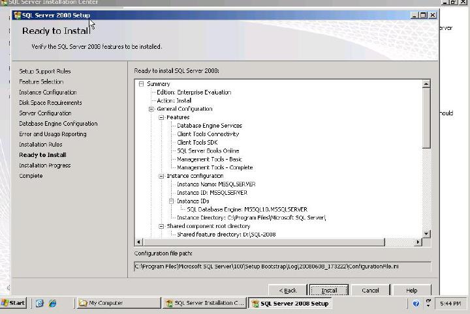Click SQL Server 2008 Setup taskbar button
The height and width of the screenshot is (314, 470).
pyautogui.click(x=290, y=303)
